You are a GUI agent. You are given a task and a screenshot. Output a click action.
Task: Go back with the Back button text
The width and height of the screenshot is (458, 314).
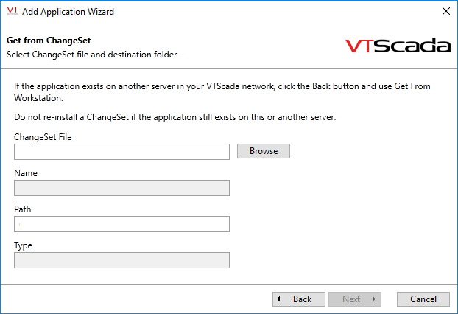302,299
